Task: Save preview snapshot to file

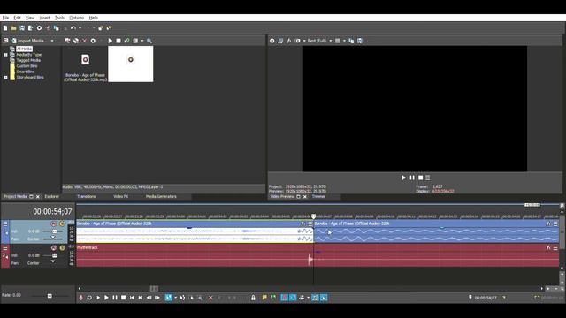Action: coord(360,41)
